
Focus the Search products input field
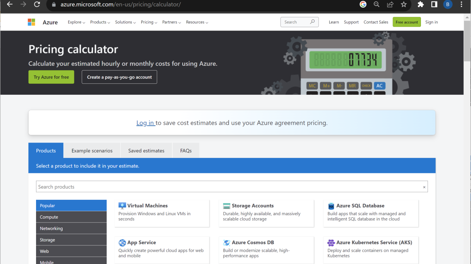point(228,187)
